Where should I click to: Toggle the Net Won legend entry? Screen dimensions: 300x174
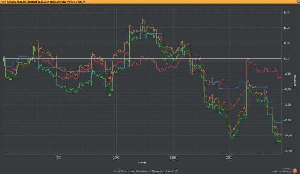pos(120,171)
